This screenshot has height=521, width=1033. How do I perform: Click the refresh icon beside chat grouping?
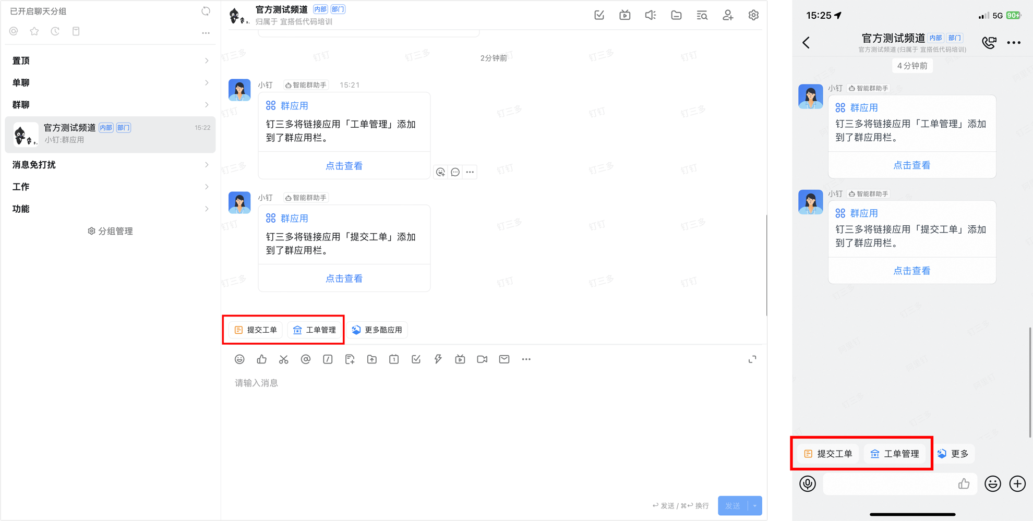click(x=206, y=11)
